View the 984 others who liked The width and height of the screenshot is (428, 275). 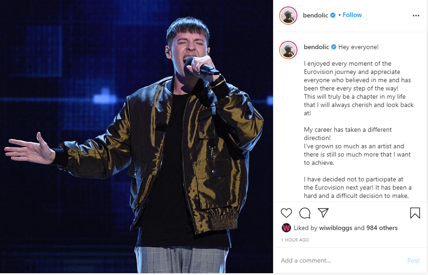[x=382, y=228]
